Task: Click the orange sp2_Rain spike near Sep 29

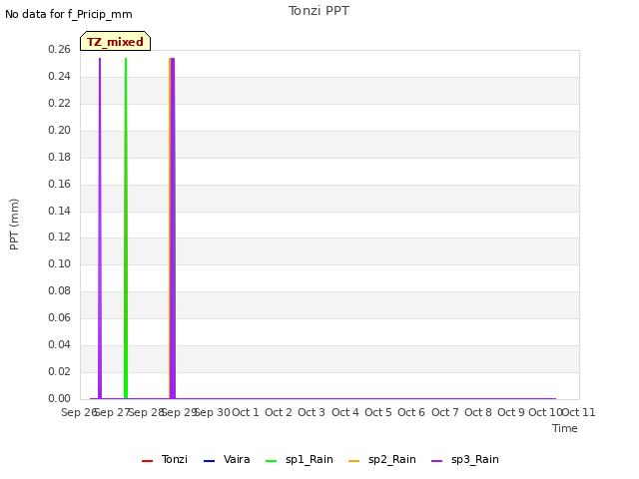Action: 170,229
